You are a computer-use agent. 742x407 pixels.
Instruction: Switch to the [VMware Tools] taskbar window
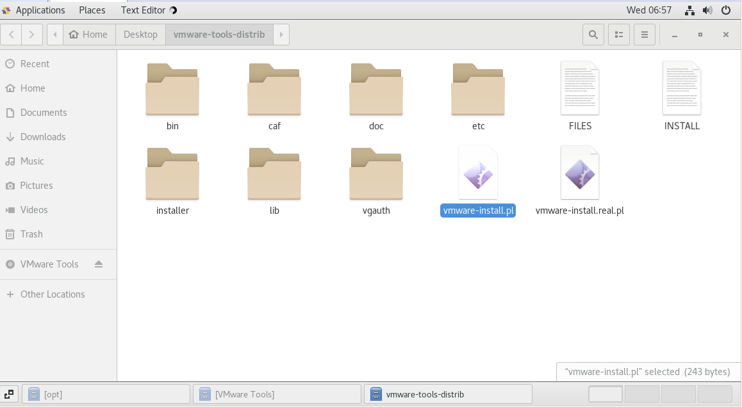[x=277, y=394]
